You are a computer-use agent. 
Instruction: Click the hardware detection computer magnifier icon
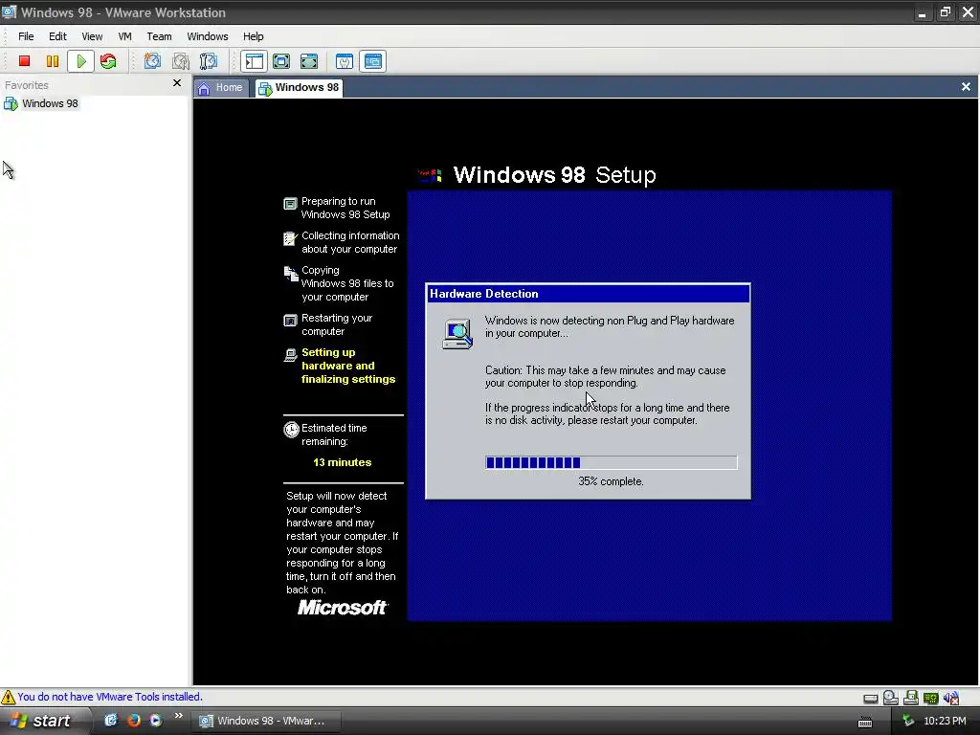point(457,333)
